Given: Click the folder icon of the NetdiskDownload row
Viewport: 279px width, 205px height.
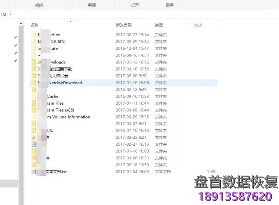Looking at the screenshot, I should [x=33, y=83].
